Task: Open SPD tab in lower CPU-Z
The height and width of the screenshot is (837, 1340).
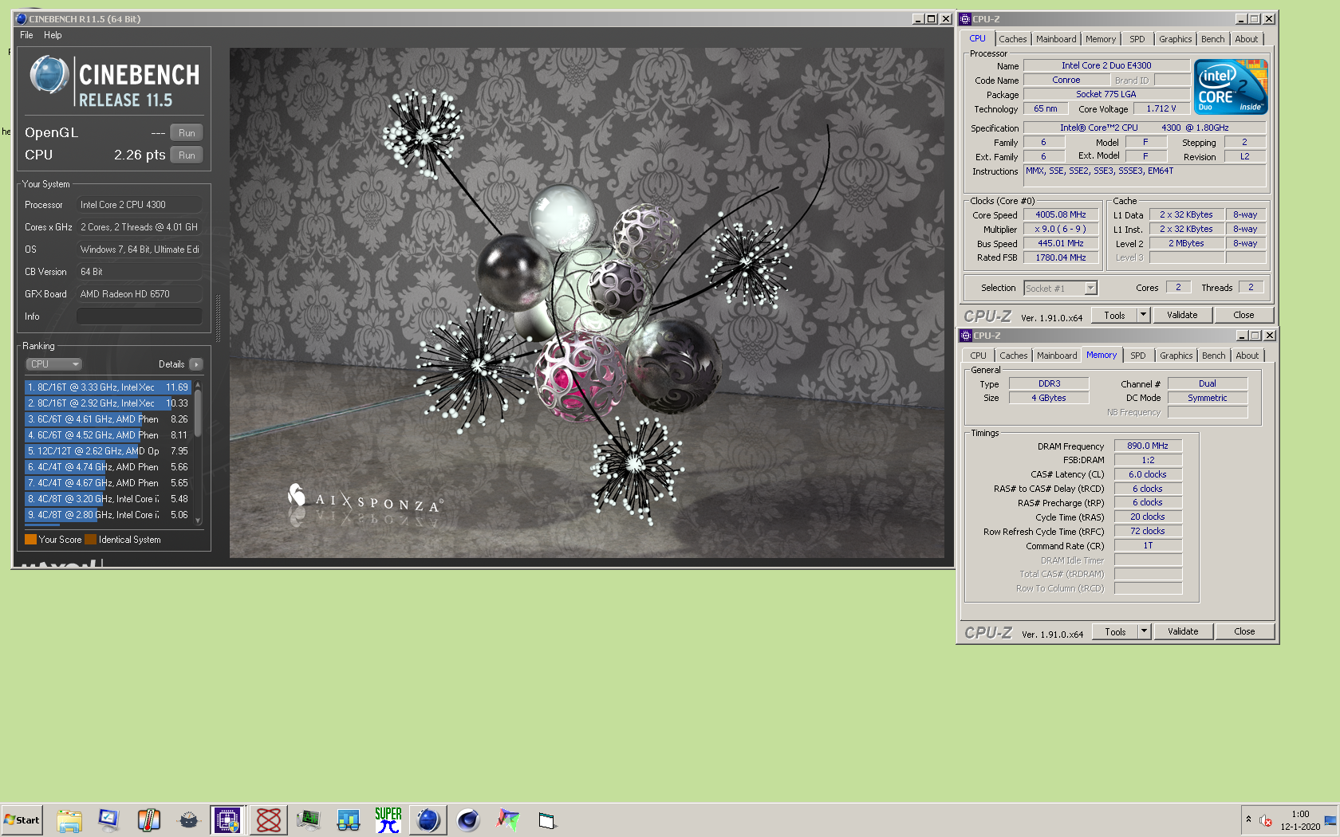Action: pyautogui.click(x=1138, y=356)
